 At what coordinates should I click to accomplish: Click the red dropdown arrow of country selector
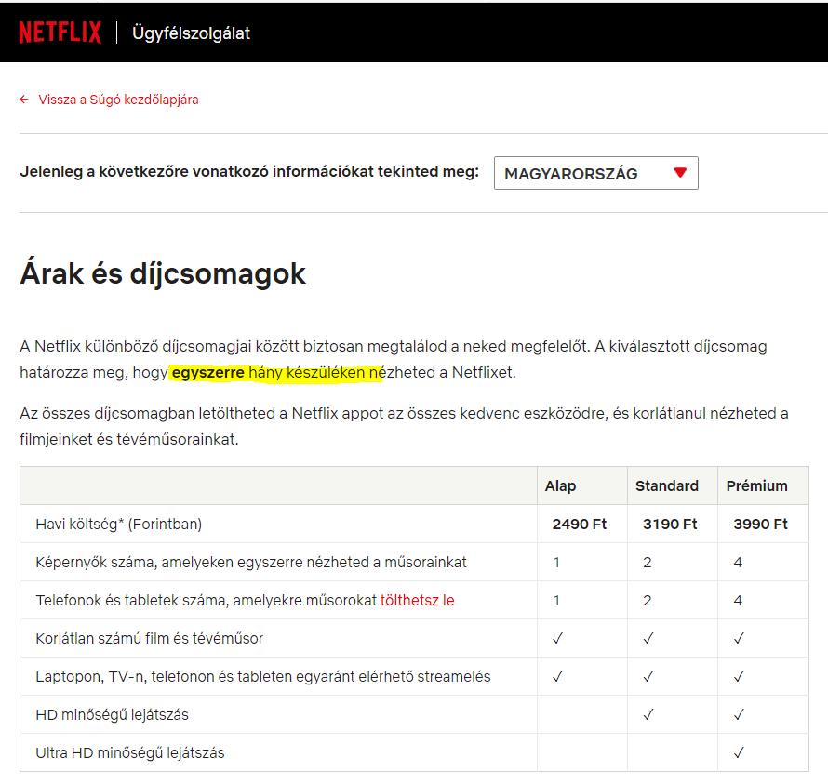click(x=680, y=172)
